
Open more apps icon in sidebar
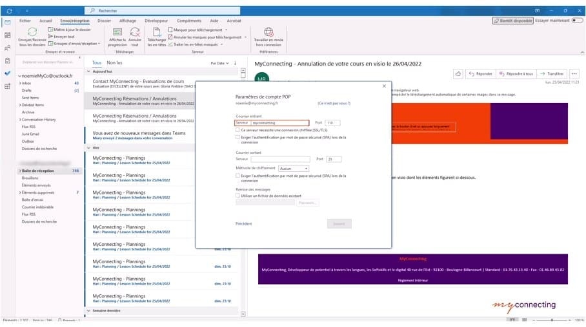[8, 86]
